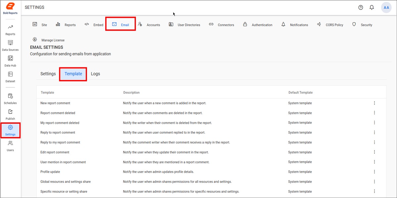Select Settings in the sidebar
Image resolution: width=397 pixels, height=198 pixels.
pyautogui.click(x=10, y=130)
